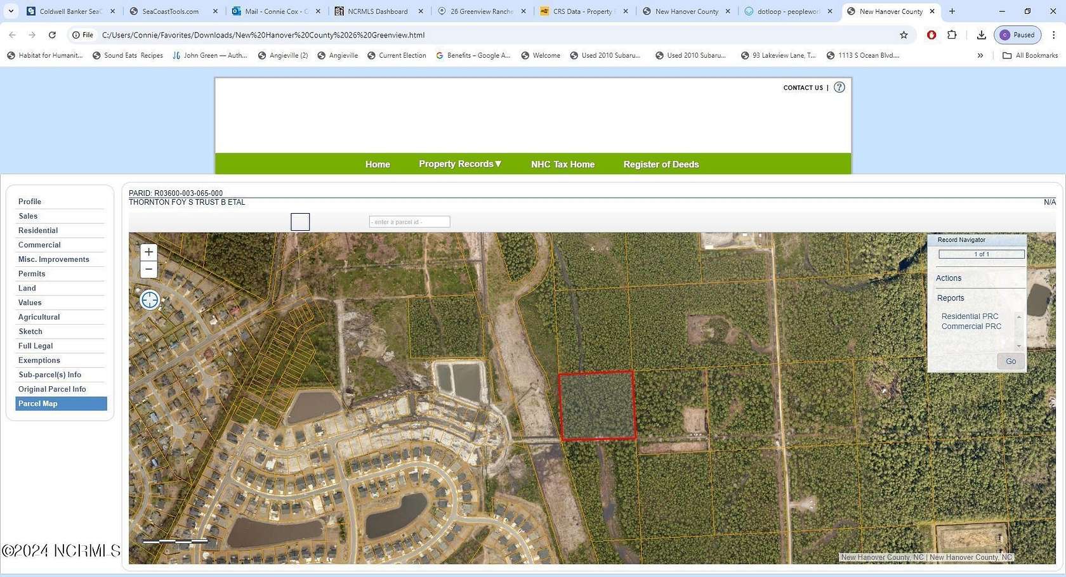The width and height of the screenshot is (1066, 577).
Task: Open a new browser tab
Action: 952,11
